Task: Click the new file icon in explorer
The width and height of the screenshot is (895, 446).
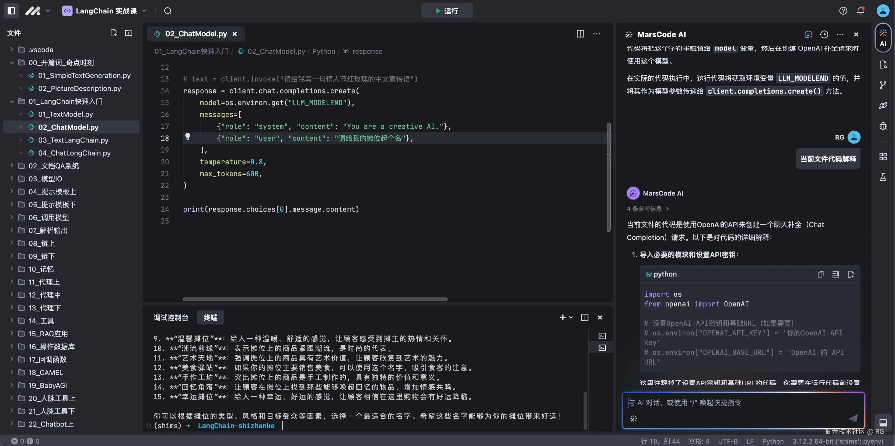Action: tap(113, 33)
